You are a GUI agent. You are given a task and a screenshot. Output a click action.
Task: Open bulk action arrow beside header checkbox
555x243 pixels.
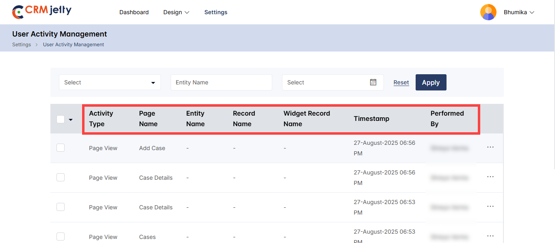(71, 120)
